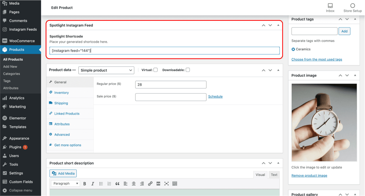The height and width of the screenshot is (196, 365).
Task: Select the Shipping tab
Action: pos(70,103)
